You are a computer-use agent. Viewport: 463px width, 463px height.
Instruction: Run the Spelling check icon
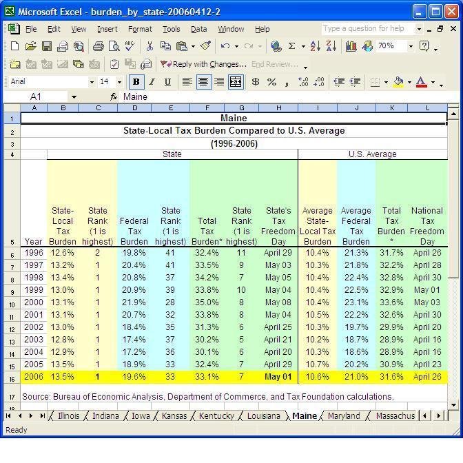pyautogui.click(x=130, y=46)
